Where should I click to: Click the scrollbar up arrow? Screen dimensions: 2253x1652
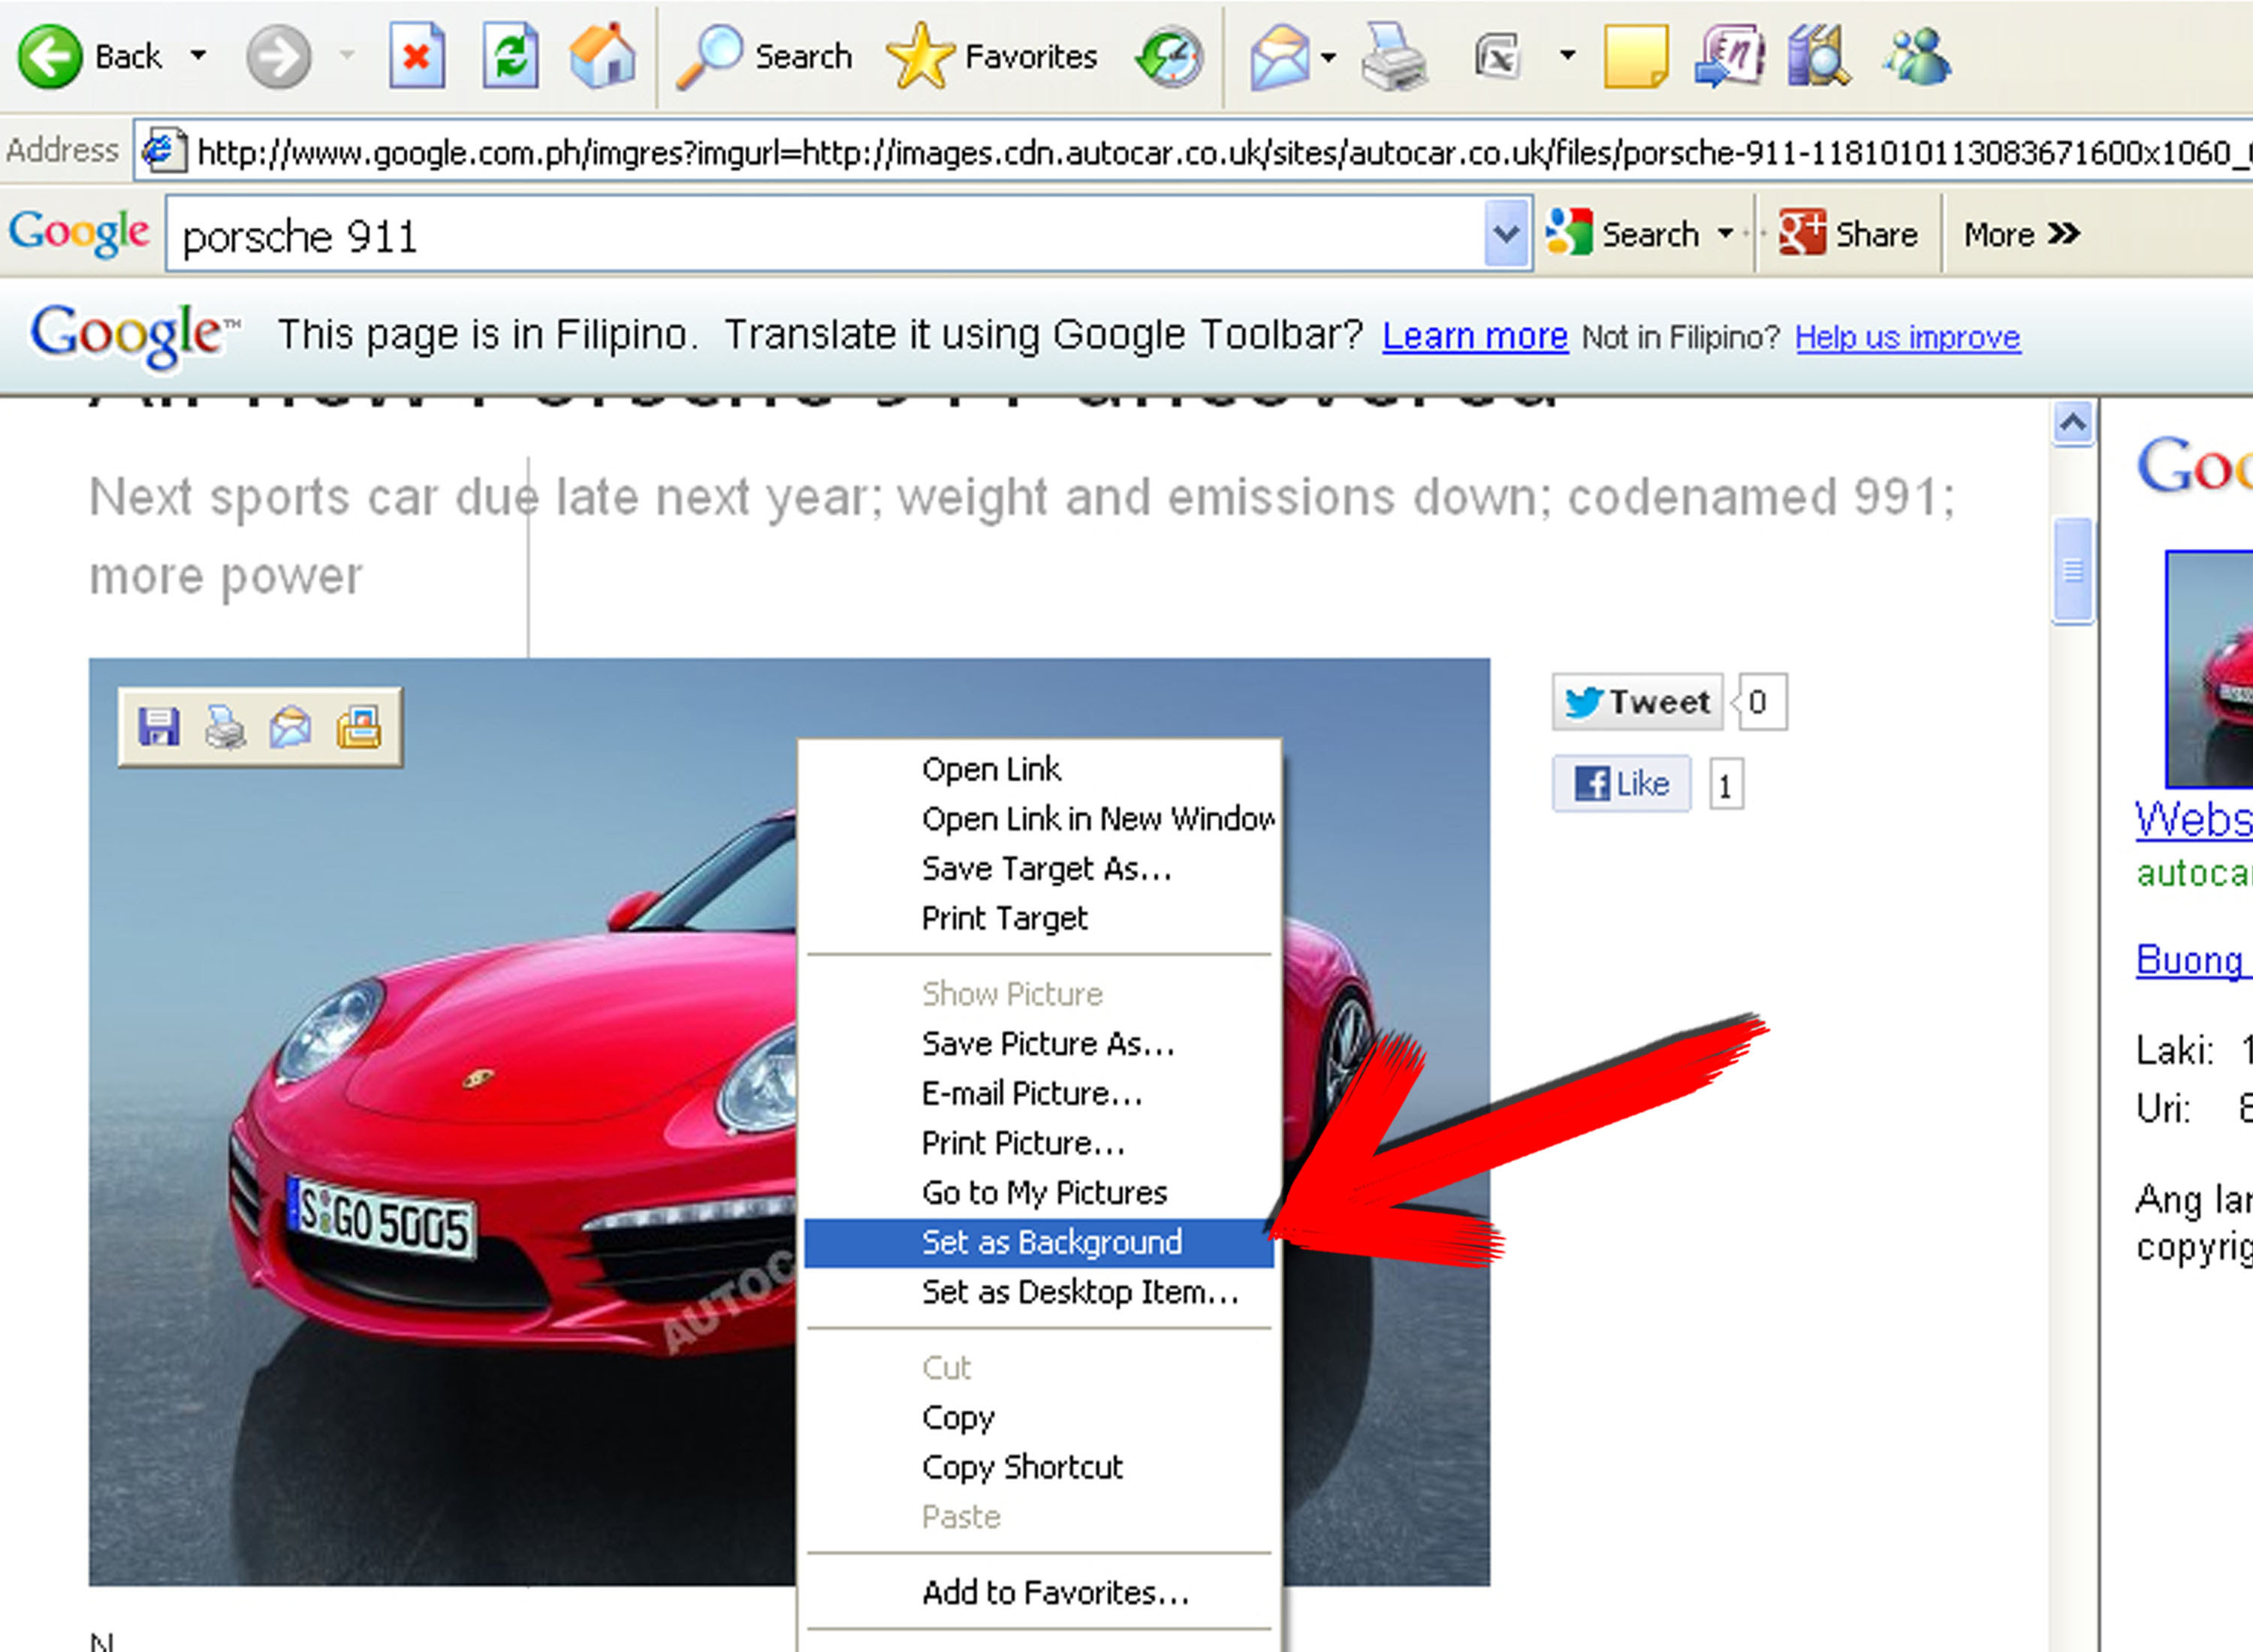click(x=2073, y=424)
